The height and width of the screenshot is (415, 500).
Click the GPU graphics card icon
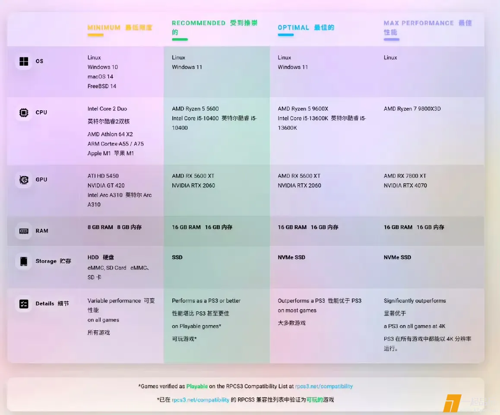coord(24,180)
